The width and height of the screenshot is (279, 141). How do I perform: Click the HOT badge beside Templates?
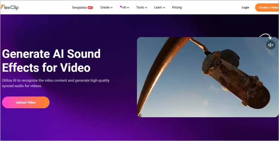(90, 7)
